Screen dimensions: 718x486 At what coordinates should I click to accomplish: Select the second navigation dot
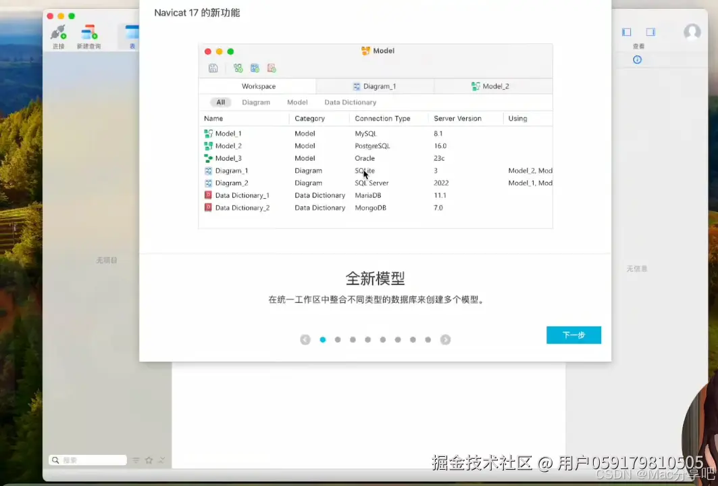pyautogui.click(x=338, y=340)
